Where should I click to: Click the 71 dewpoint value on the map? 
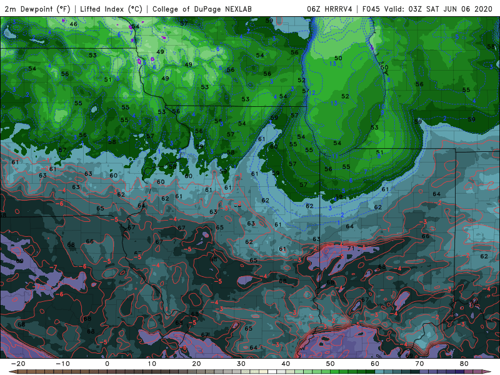click(x=351, y=248)
